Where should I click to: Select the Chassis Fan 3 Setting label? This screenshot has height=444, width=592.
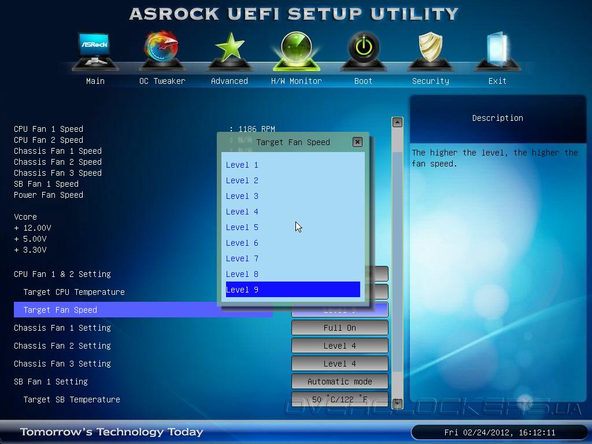pos(62,364)
